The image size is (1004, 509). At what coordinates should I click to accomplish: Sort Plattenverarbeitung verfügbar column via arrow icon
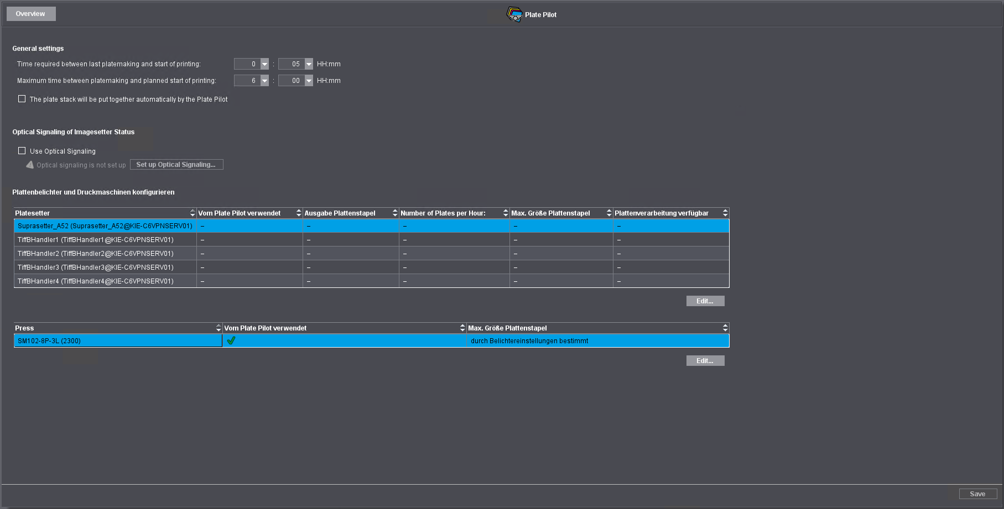coord(725,213)
